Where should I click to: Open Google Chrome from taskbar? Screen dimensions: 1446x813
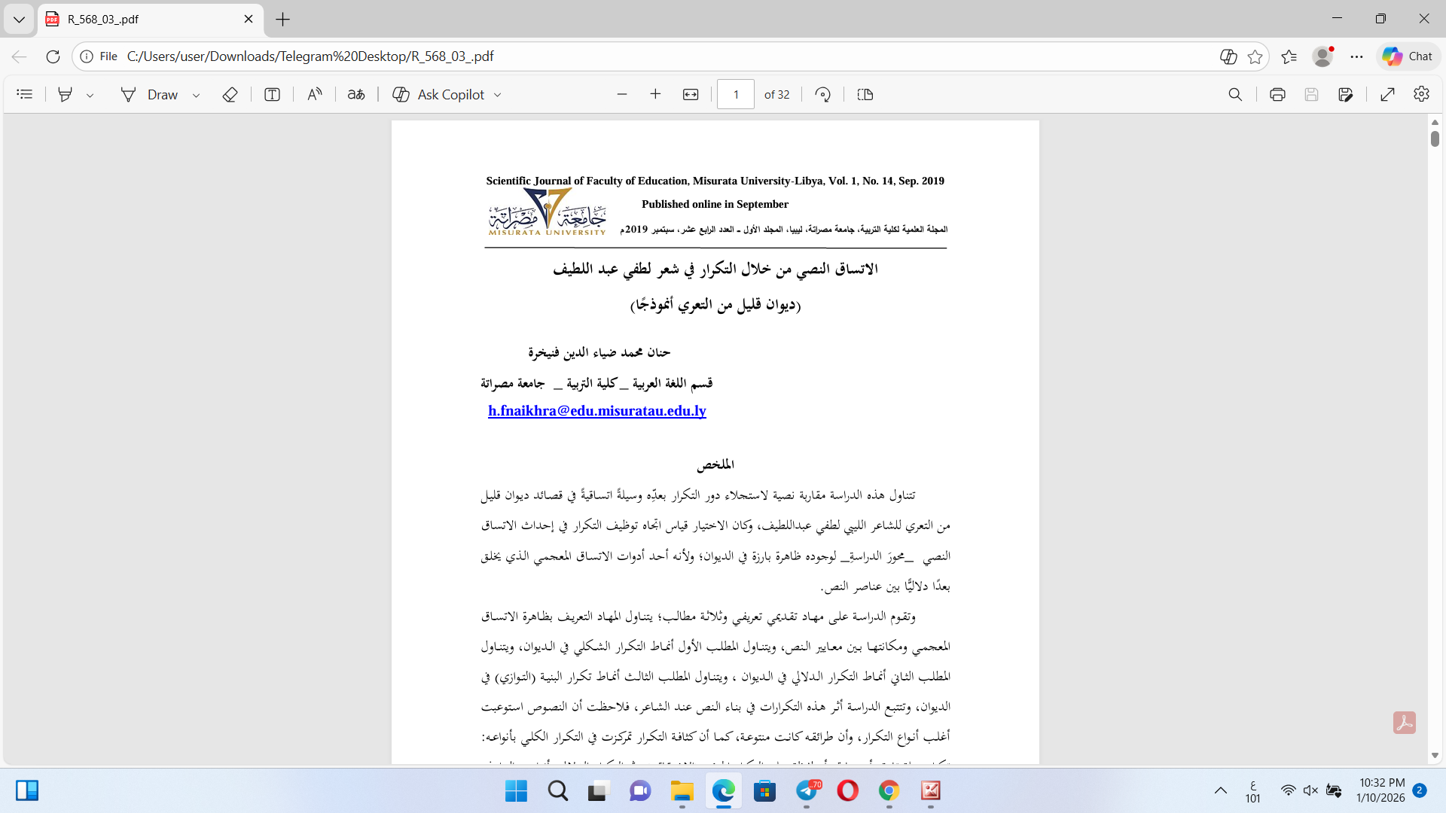click(889, 790)
